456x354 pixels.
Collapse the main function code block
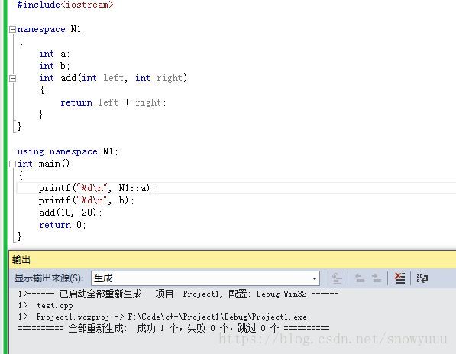12,164
